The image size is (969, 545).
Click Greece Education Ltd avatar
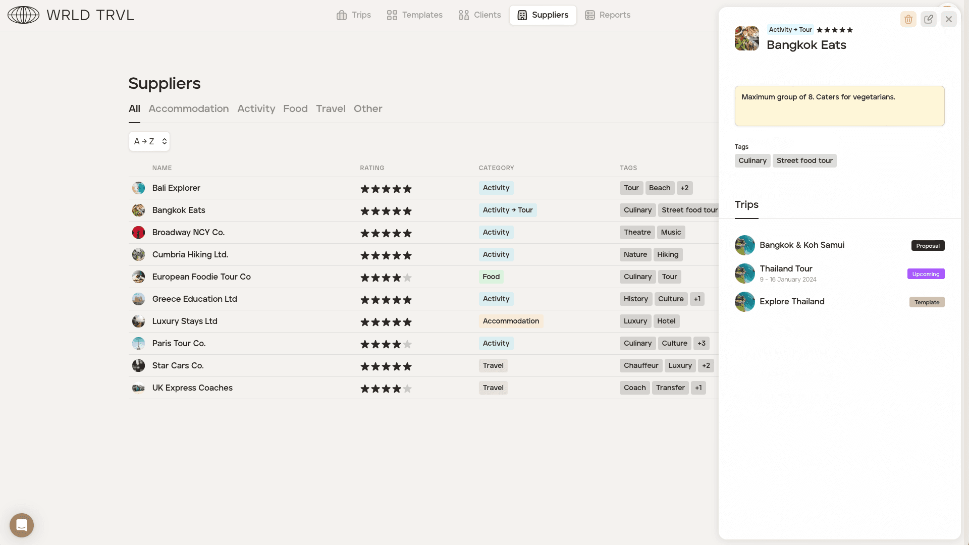coord(138,299)
